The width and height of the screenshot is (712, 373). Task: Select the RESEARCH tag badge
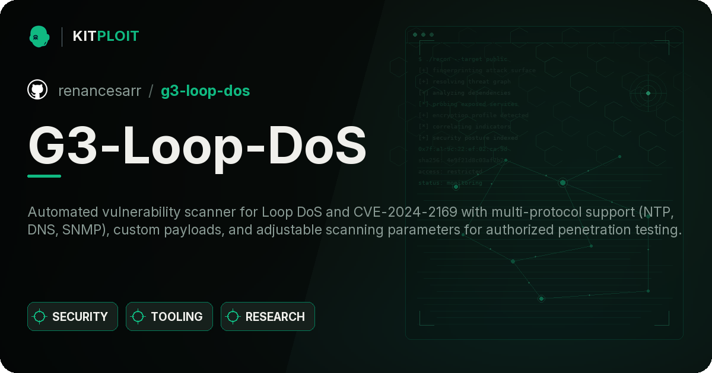click(268, 317)
